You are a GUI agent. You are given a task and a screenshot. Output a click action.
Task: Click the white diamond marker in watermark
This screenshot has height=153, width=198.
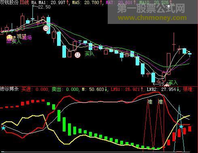pyautogui.click(x=169, y=6)
